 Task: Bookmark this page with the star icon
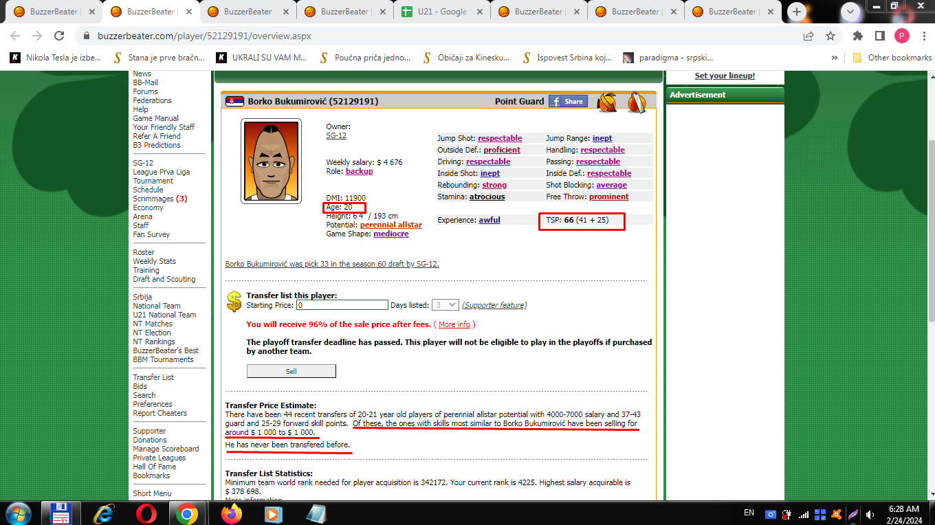[830, 36]
